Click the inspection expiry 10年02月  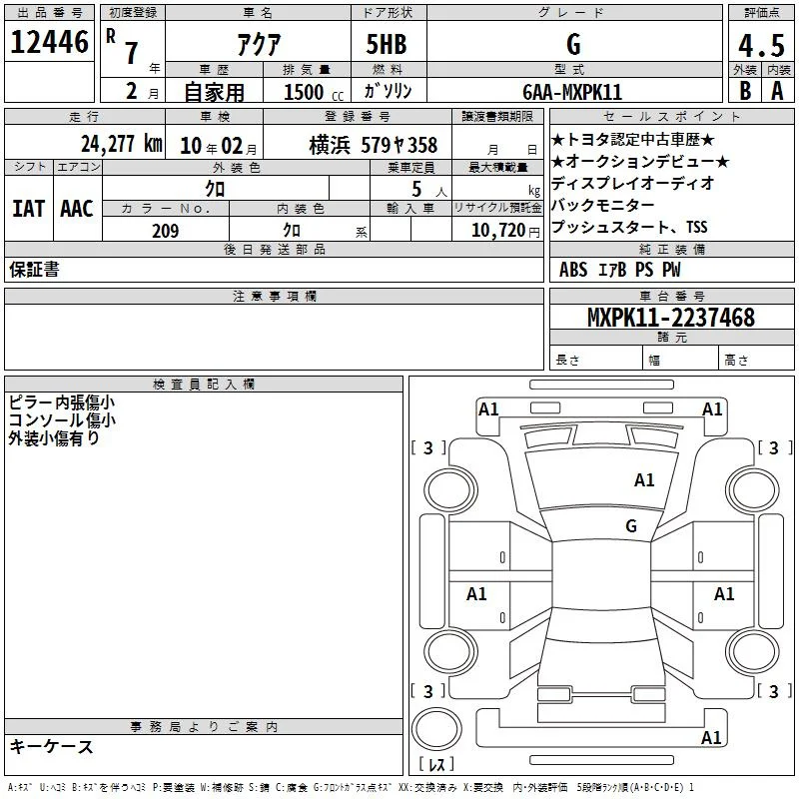219,146
